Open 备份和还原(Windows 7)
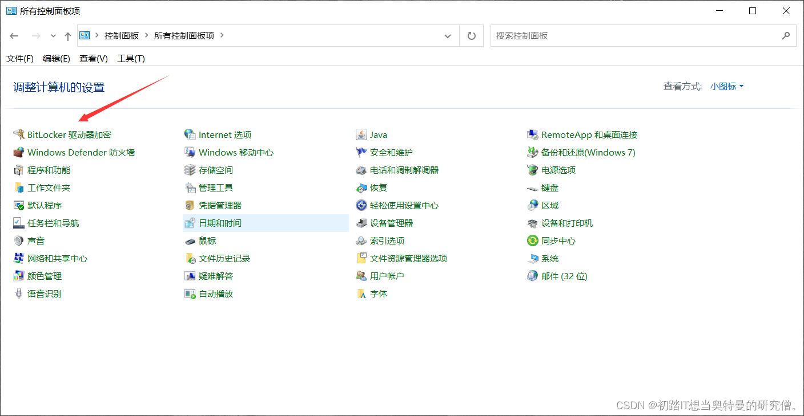 [588, 153]
